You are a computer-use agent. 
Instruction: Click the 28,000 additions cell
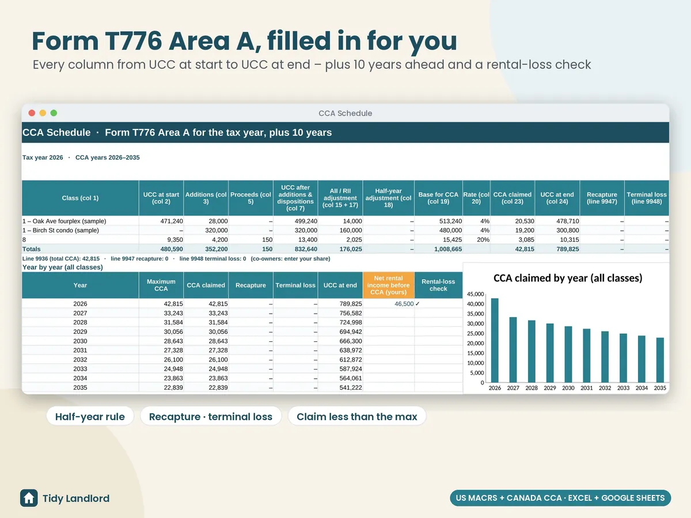click(206, 221)
